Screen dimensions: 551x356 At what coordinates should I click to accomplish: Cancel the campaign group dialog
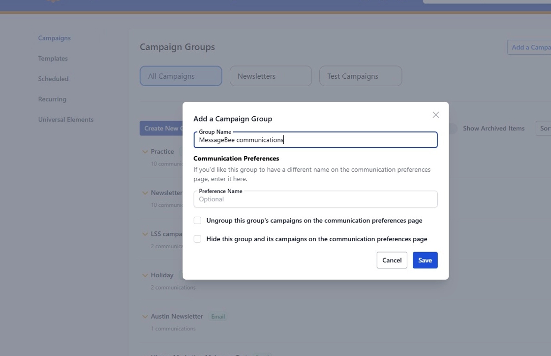click(x=392, y=260)
